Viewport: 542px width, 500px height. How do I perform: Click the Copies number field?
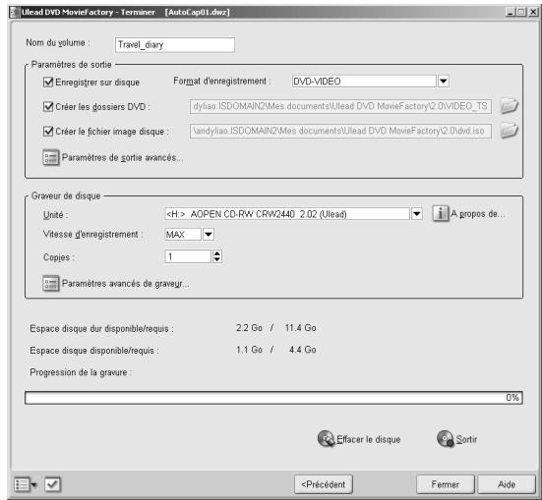point(188,256)
